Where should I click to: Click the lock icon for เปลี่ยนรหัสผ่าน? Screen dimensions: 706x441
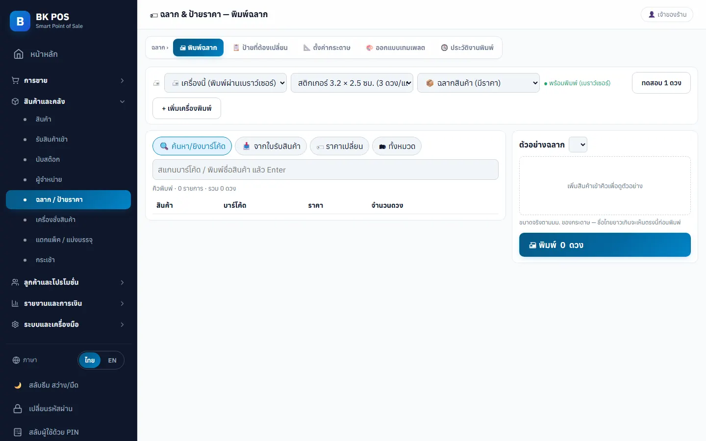pyautogui.click(x=18, y=409)
